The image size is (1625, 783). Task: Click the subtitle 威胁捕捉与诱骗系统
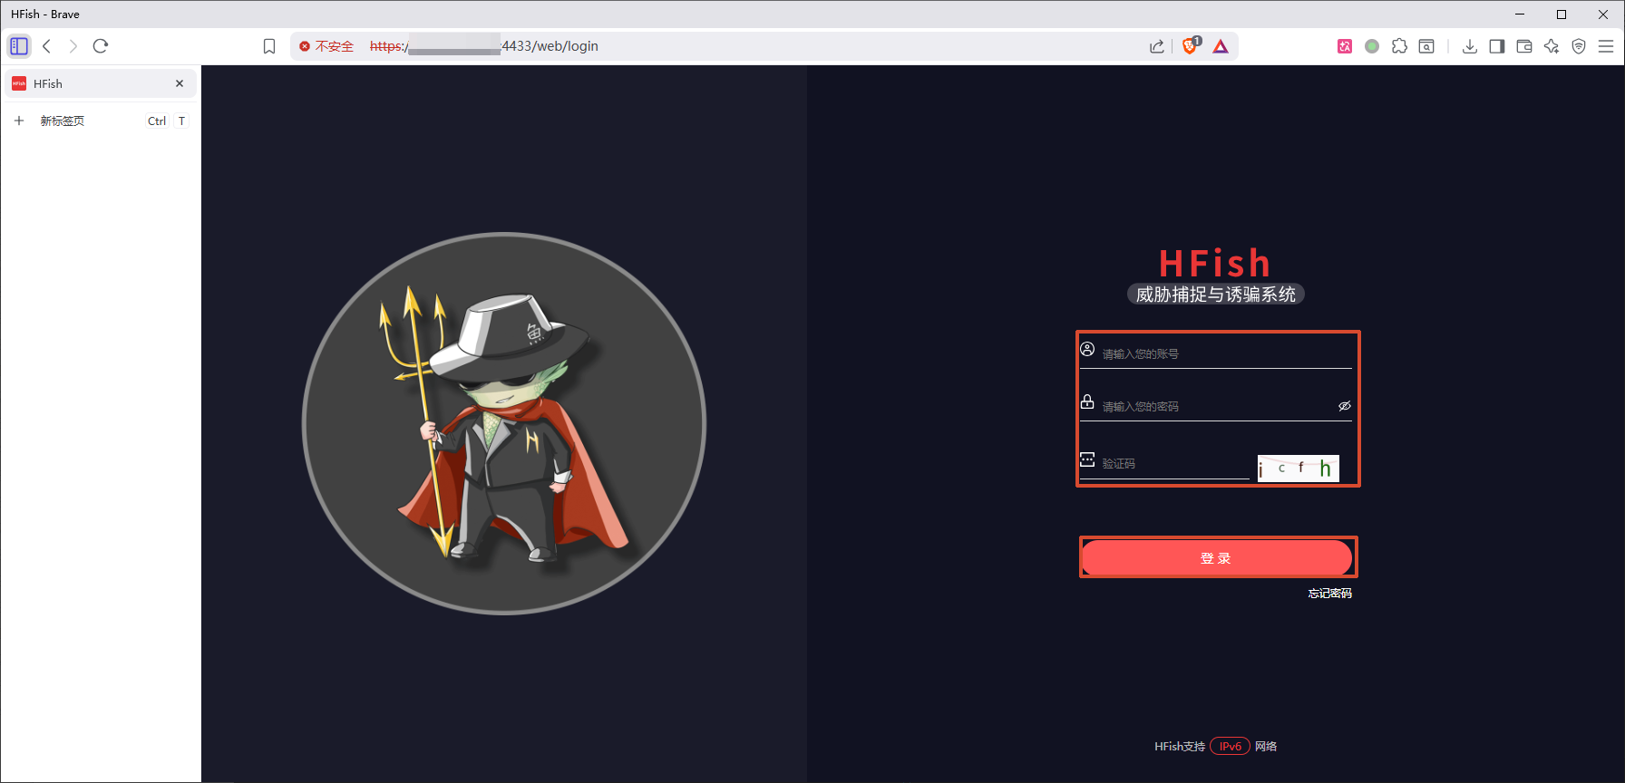point(1216,295)
